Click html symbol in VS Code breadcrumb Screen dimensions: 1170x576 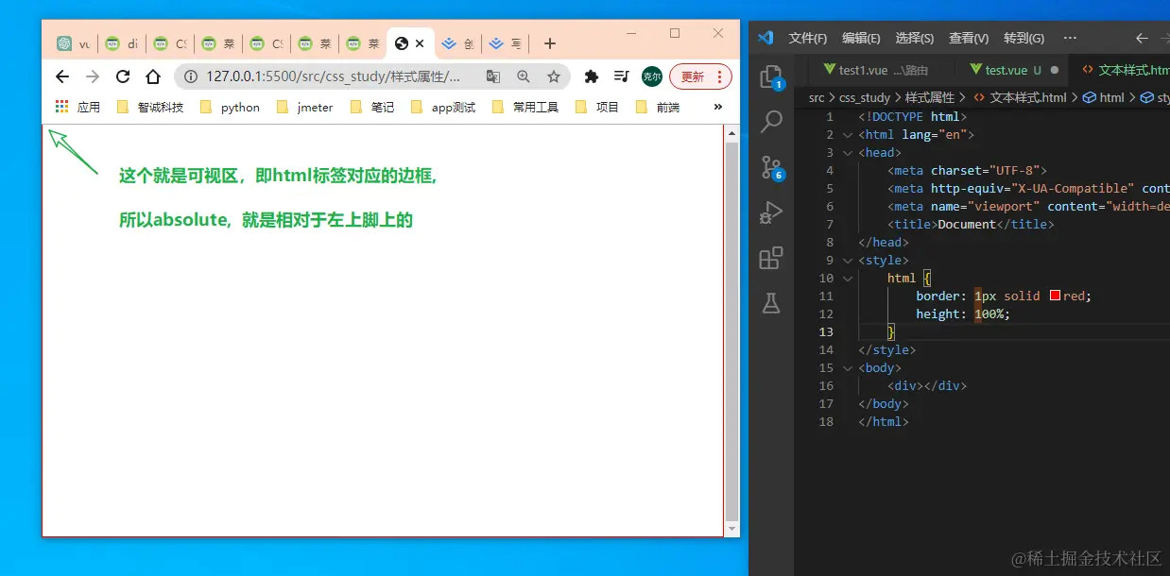(1104, 97)
